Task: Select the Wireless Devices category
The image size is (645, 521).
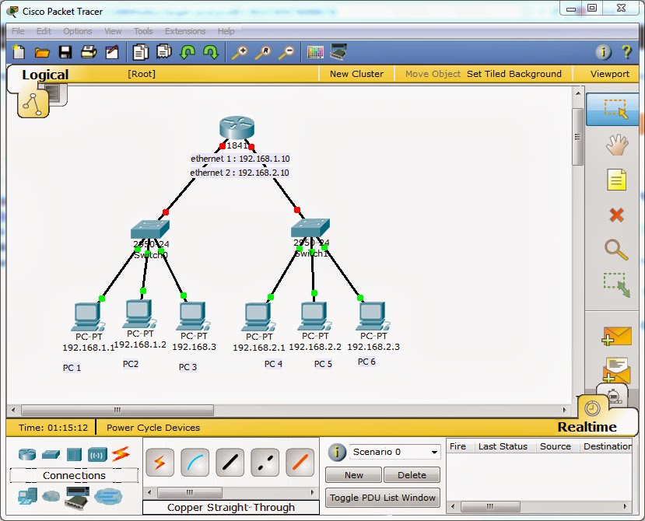Action: pos(97,455)
